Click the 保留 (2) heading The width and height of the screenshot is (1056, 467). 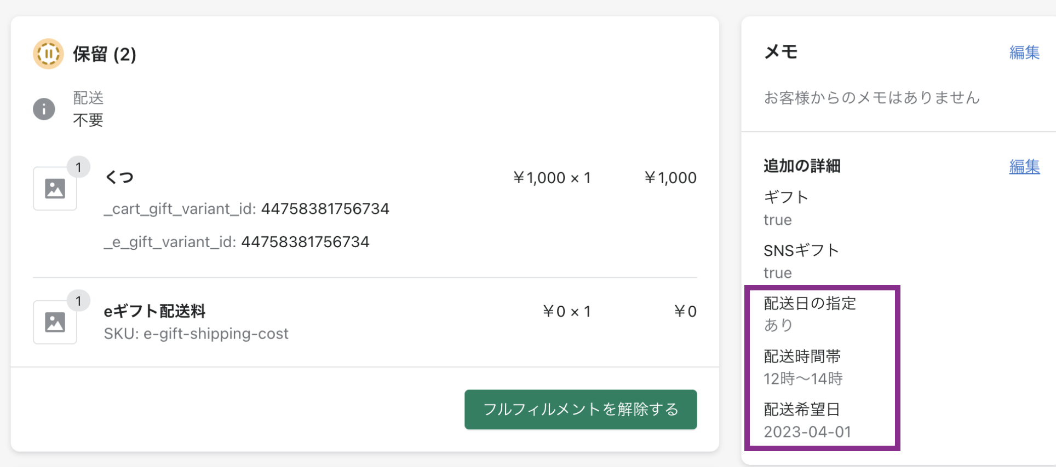point(104,54)
